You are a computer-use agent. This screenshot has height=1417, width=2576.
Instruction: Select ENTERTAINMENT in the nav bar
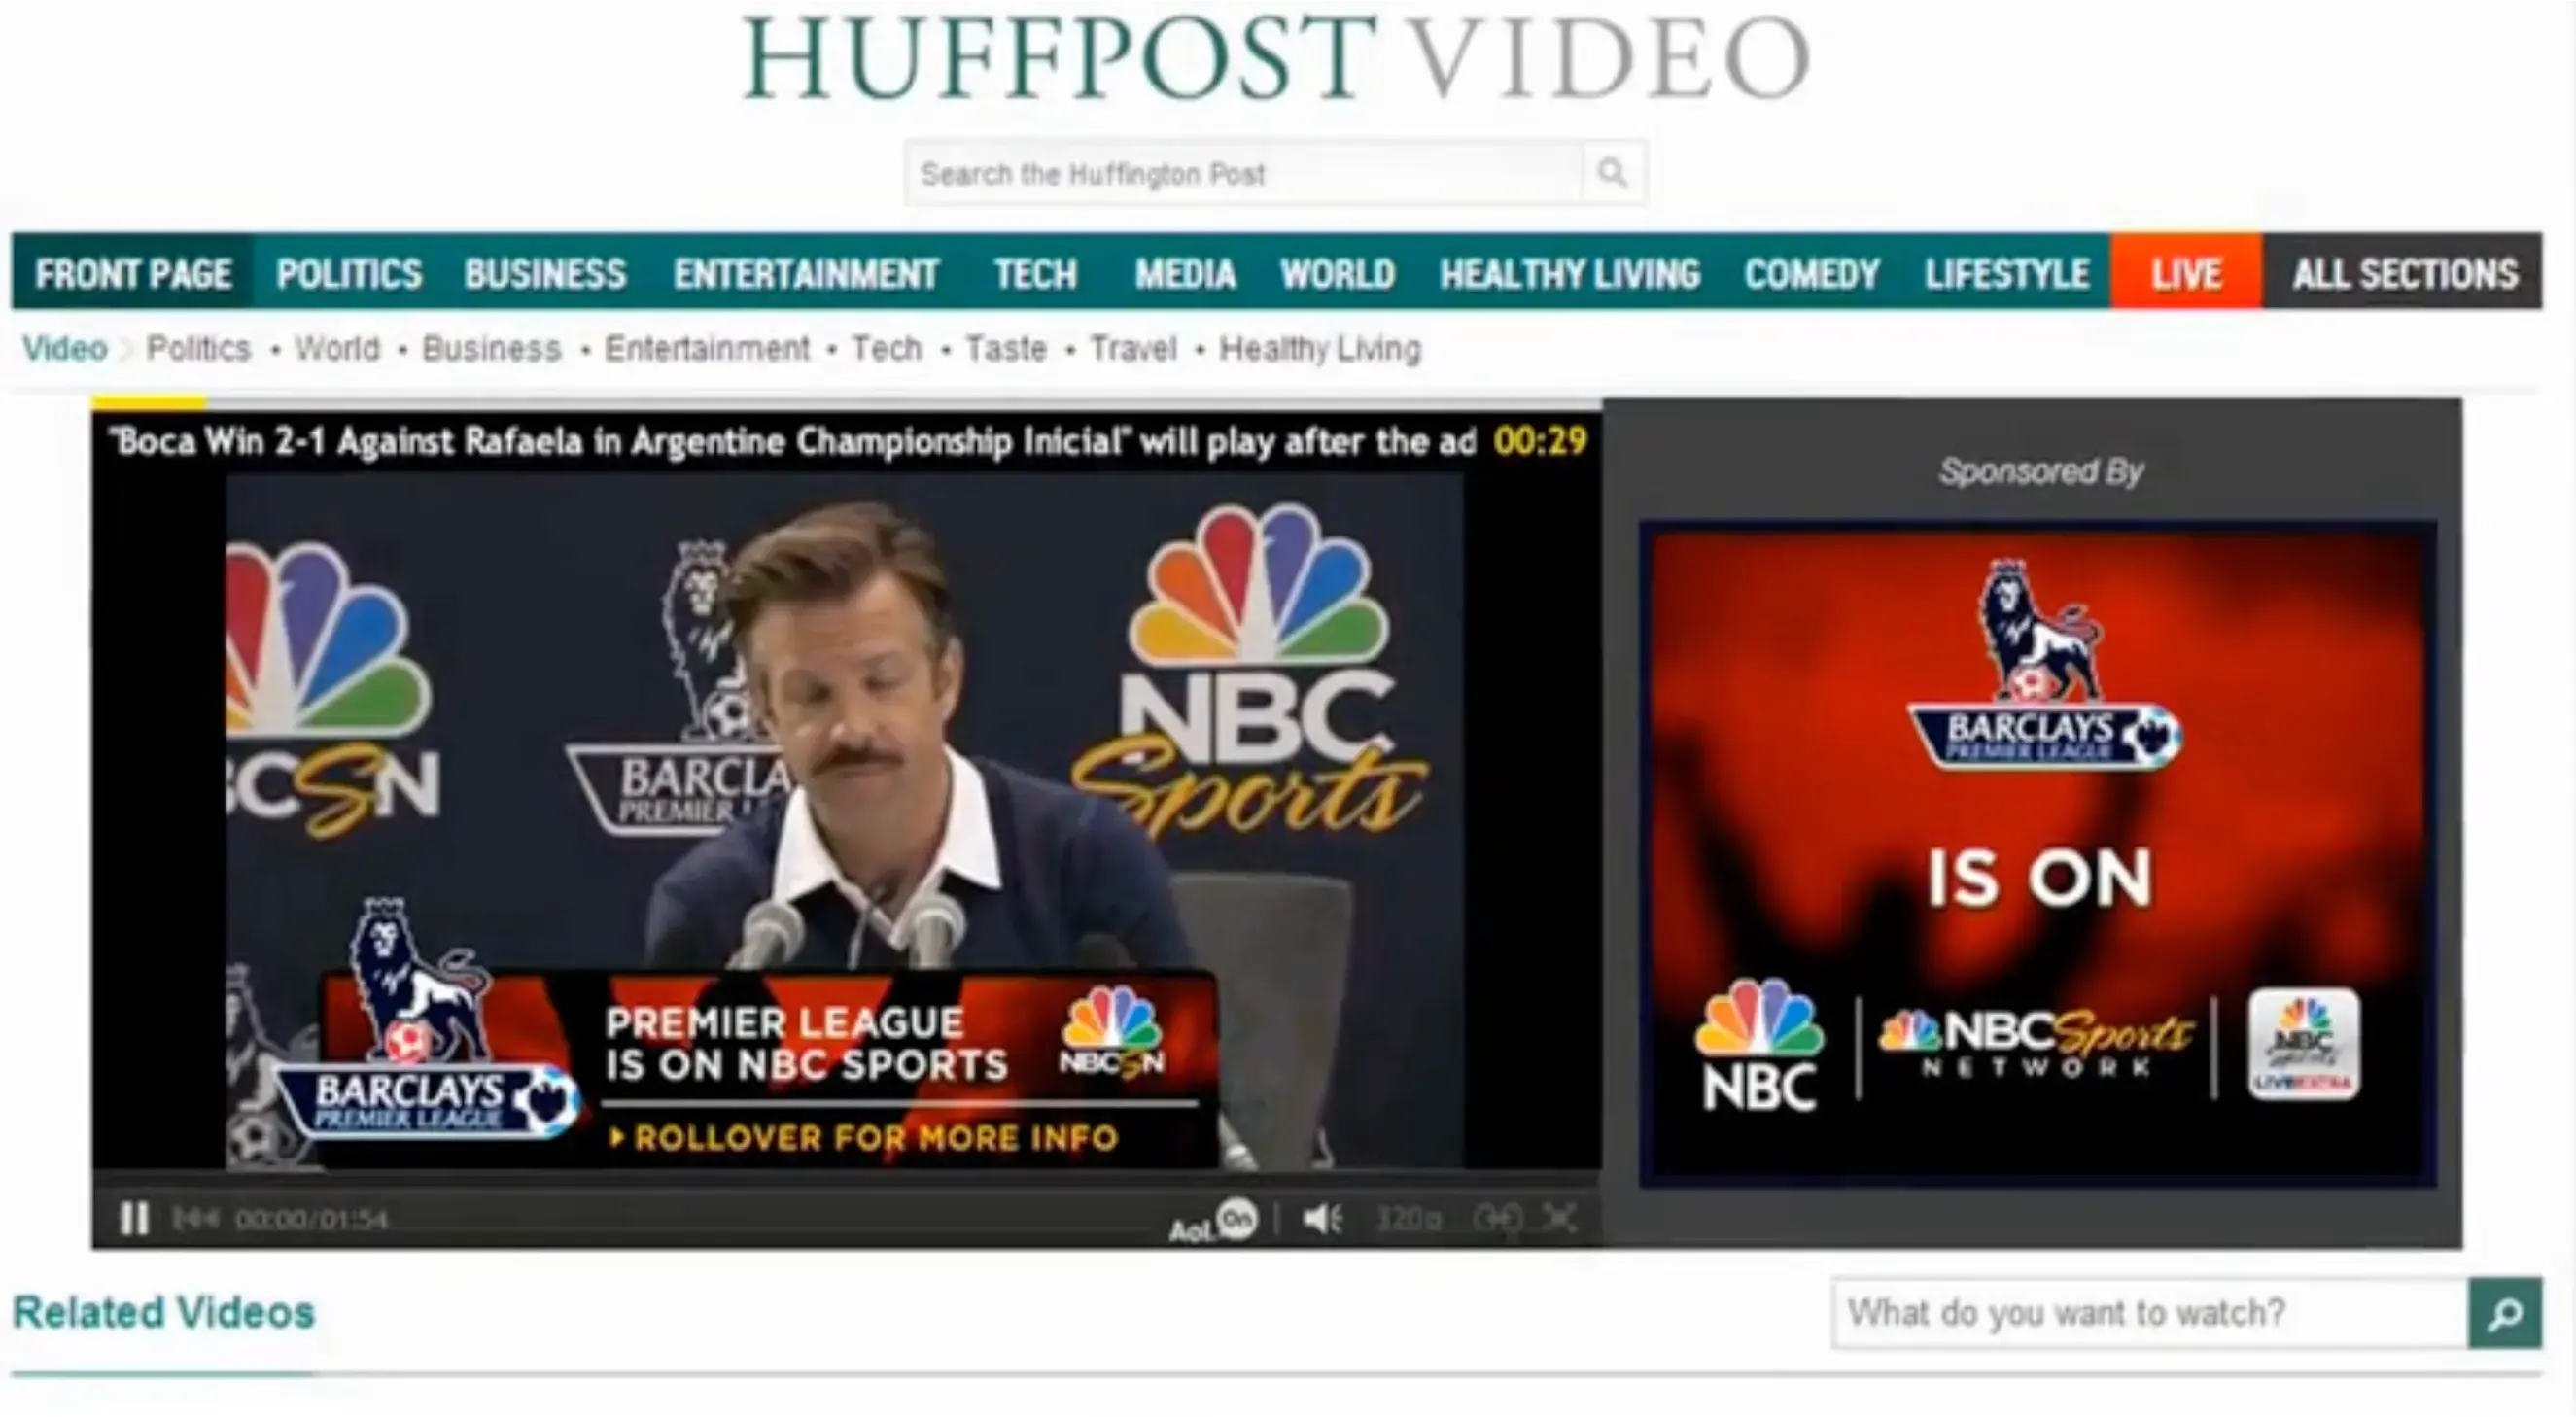pos(805,273)
